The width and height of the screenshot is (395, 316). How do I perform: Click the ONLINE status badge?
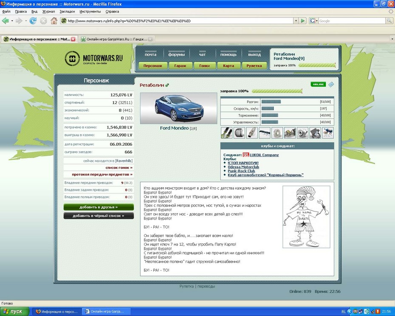coord(318,84)
